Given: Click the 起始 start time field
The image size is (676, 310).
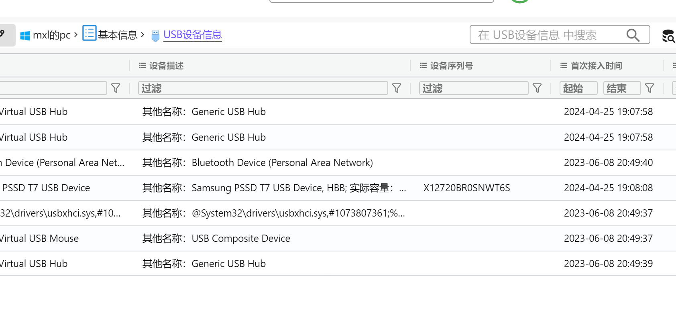Looking at the screenshot, I should (578, 88).
